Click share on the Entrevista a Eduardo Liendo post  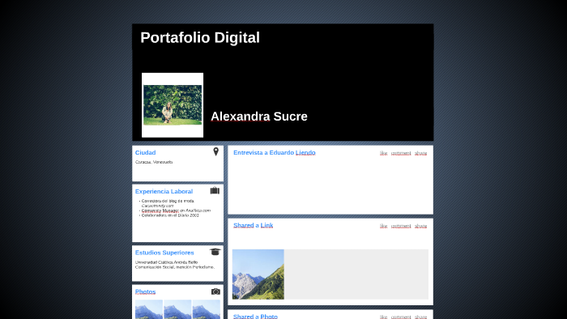pos(421,153)
